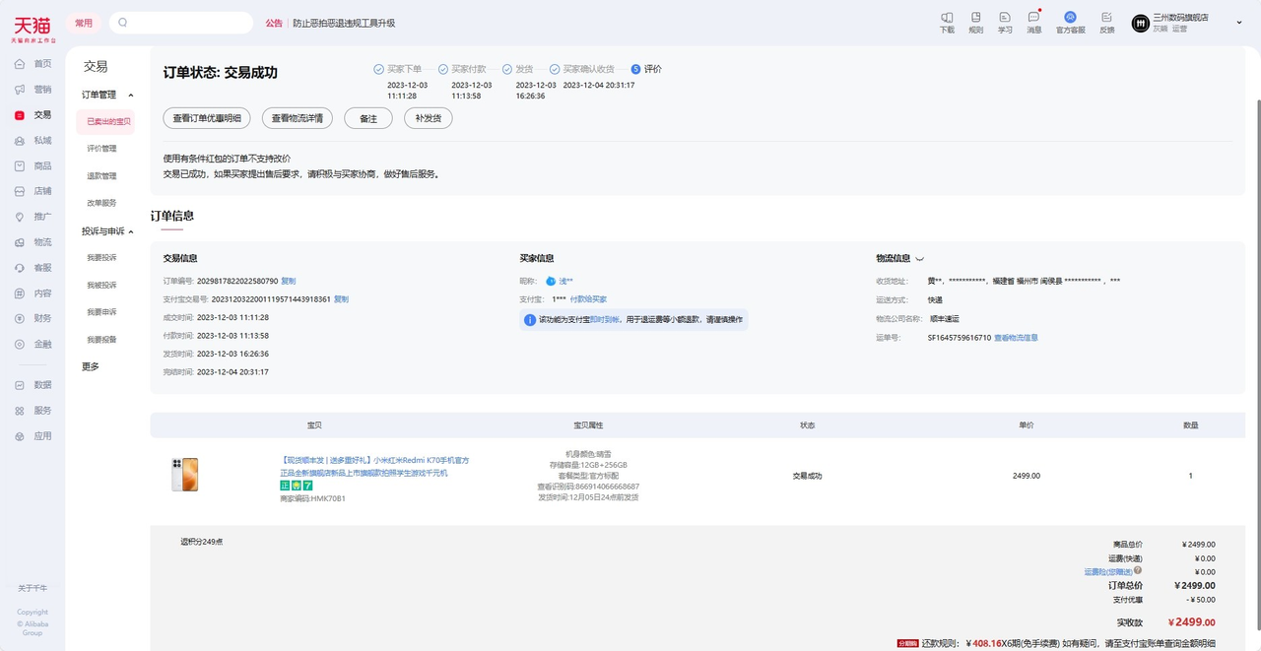This screenshot has height=651, width=1261.
Task: Open the 学习 learning icon in header
Action: coord(1005,17)
